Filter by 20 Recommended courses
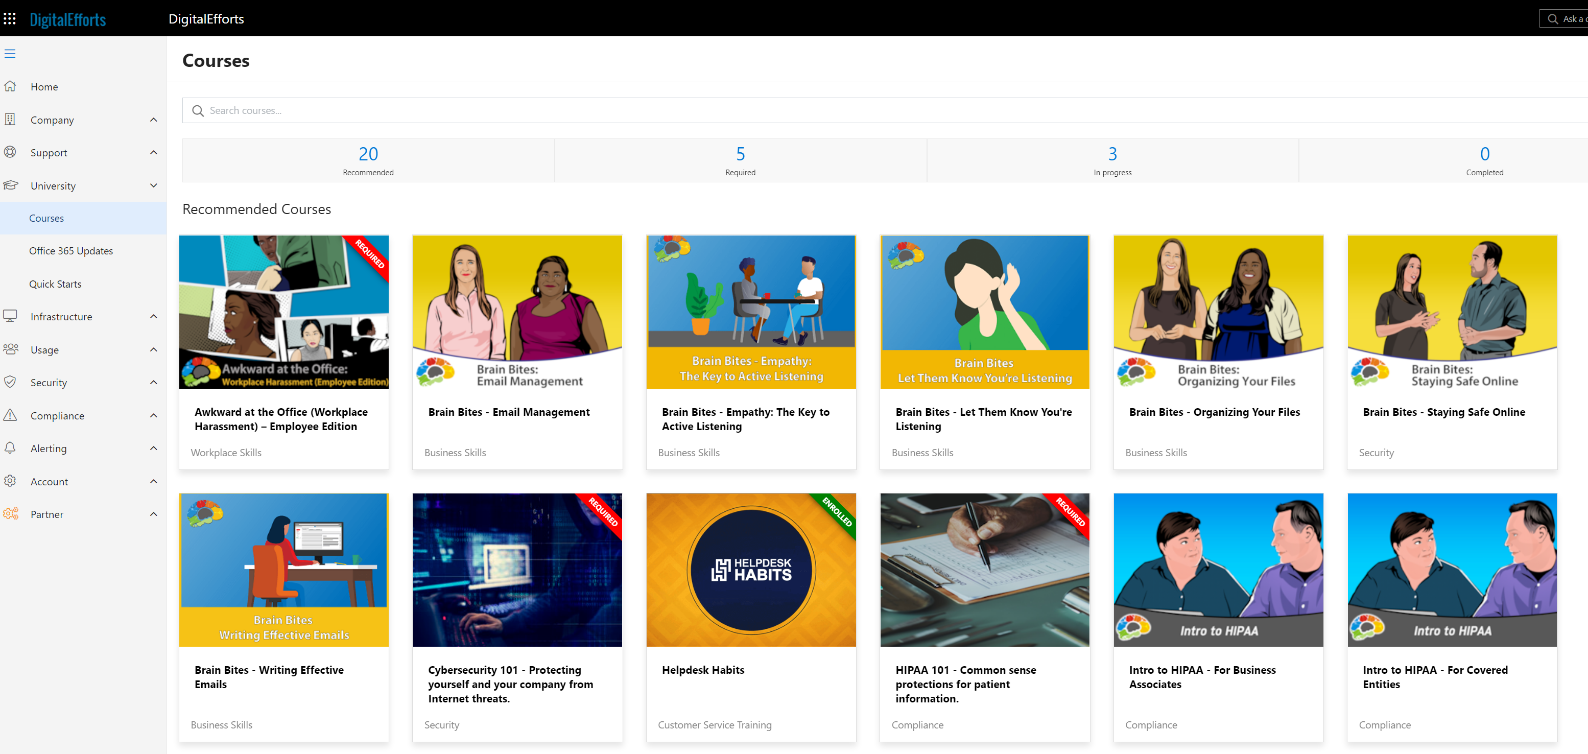The image size is (1588, 754). coord(368,160)
